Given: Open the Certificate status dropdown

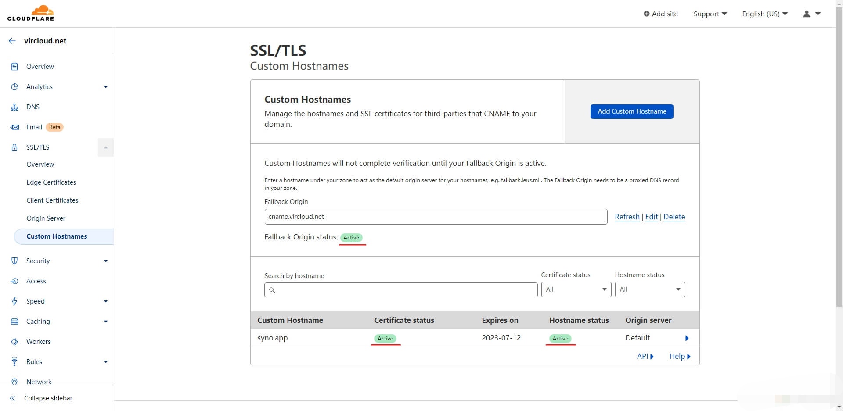Looking at the screenshot, I should [x=576, y=289].
